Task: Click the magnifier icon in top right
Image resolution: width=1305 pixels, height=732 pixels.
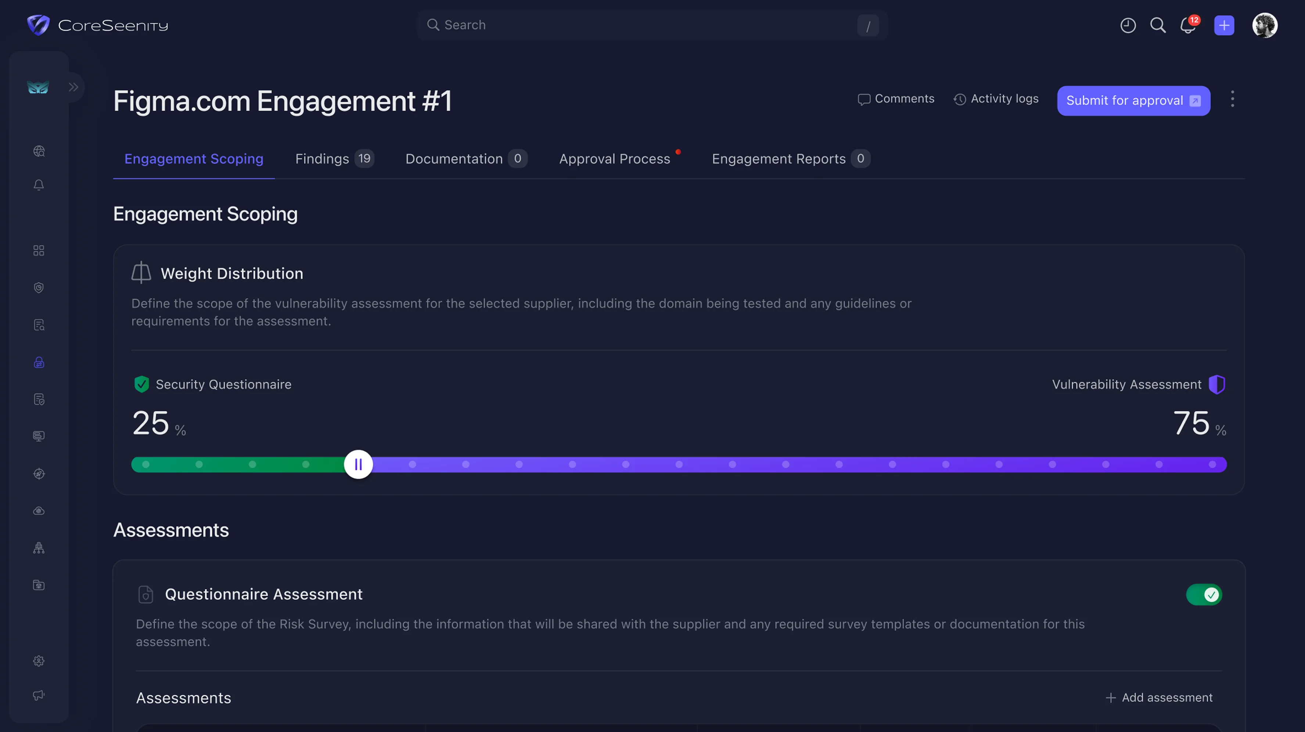Action: tap(1158, 25)
